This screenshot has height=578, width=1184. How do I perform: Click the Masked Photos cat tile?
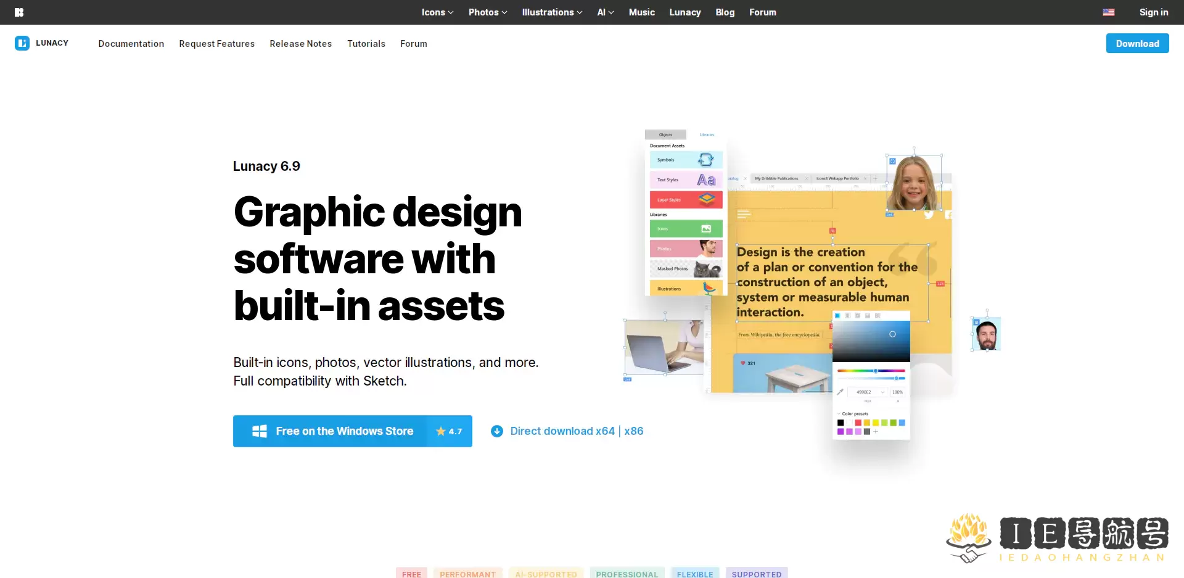click(686, 269)
